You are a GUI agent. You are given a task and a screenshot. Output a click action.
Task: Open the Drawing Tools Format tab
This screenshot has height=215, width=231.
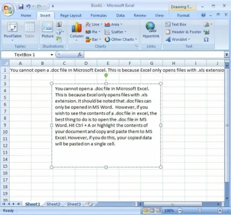point(183,15)
